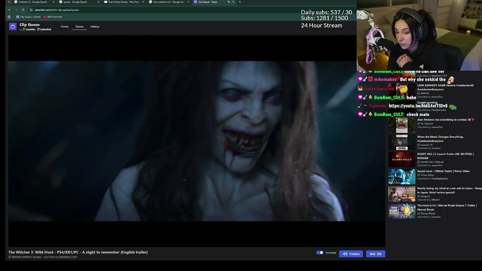Open SirMuffin9 author link
The image size is (482, 271).
click(44, 29)
